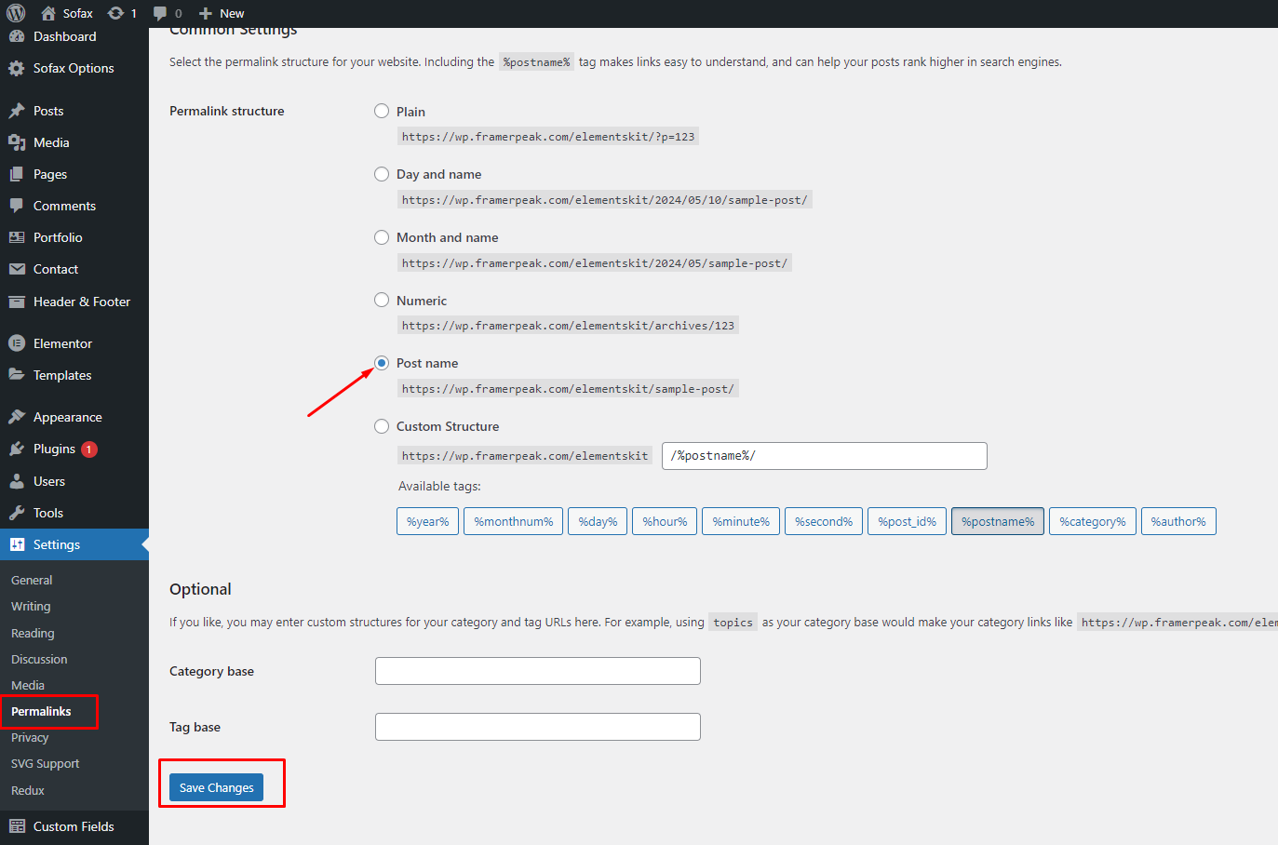Select the Plain permalink option

click(382, 111)
